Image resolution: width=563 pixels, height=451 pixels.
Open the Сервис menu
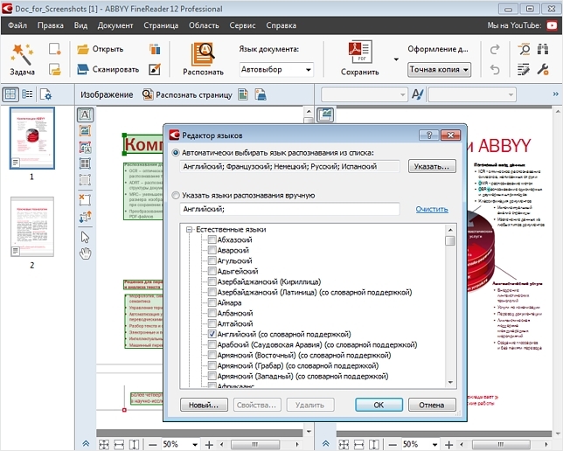[242, 25]
